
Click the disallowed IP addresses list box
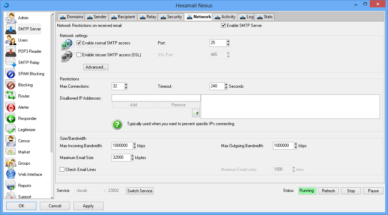click(x=290, y=107)
